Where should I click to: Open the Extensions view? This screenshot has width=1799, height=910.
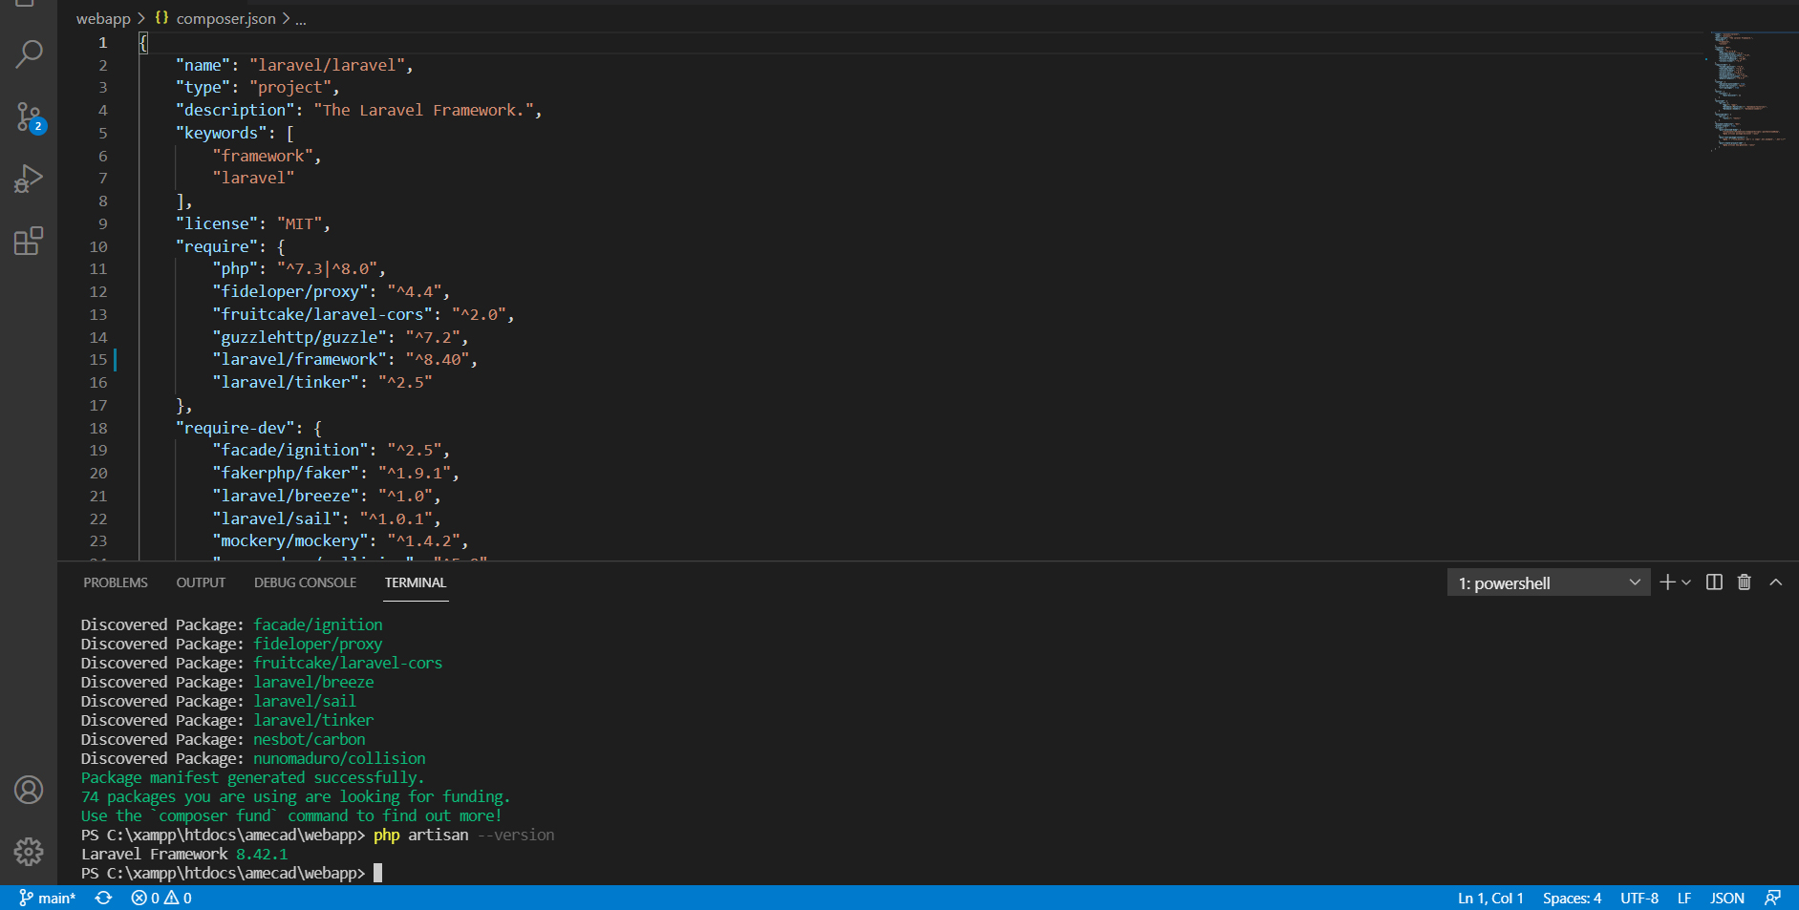coord(29,241)
